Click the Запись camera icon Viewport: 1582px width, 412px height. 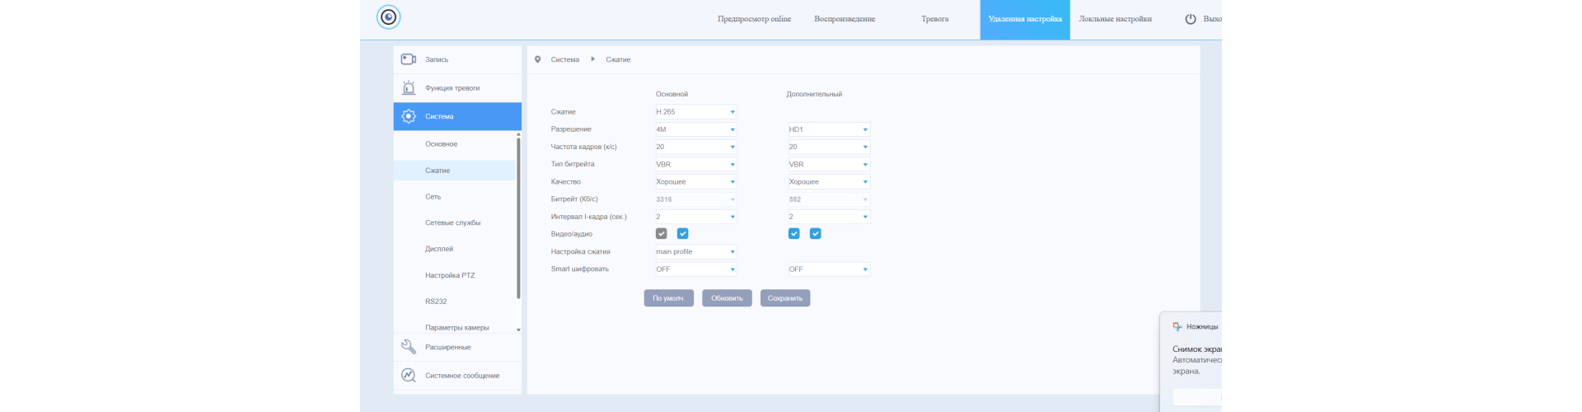[x=408, y=59]
